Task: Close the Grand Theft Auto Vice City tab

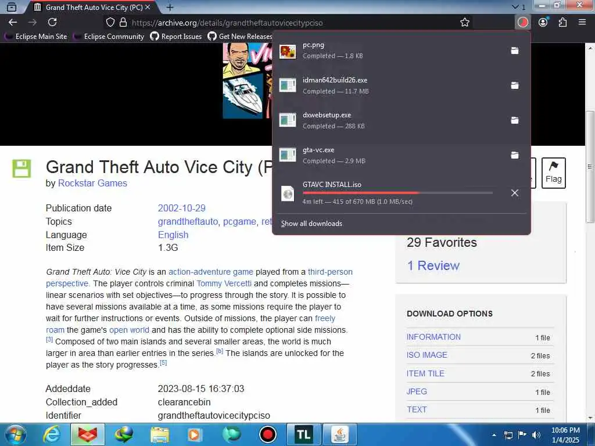Action: [x=148, y=7]
